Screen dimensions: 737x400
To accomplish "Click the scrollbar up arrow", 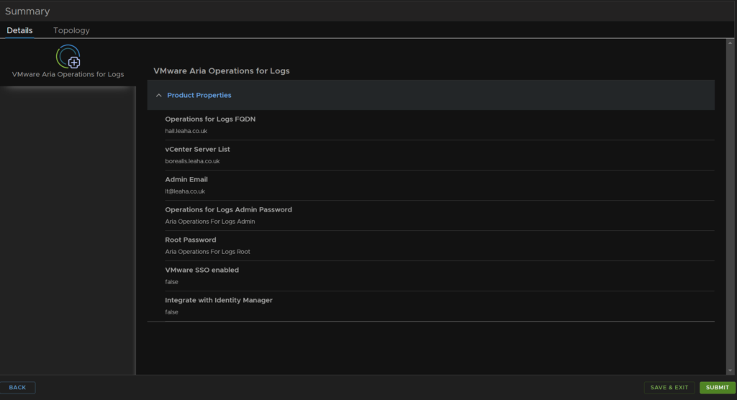I will 730,42.
